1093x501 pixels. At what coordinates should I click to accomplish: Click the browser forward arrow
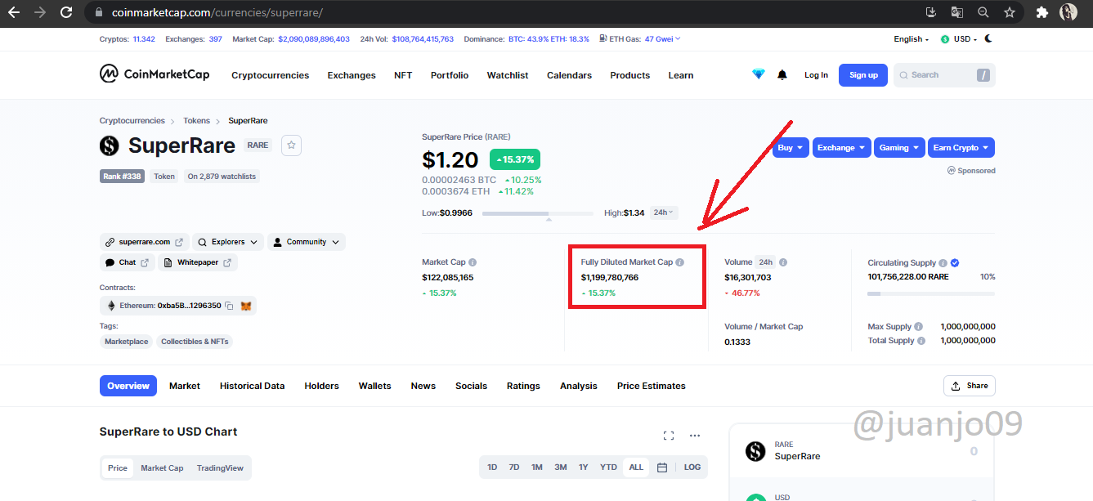(40, 12)
